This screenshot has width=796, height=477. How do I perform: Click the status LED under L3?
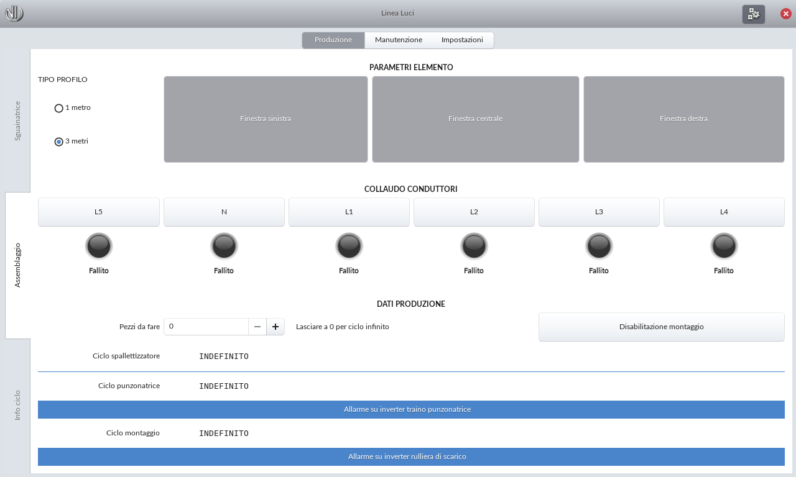coord(599,247)
